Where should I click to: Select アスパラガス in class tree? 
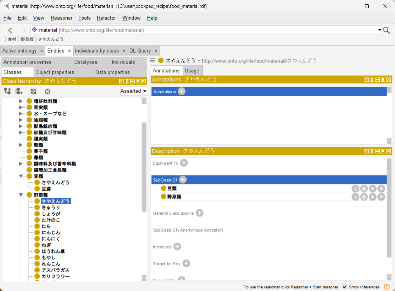(55, 270)
